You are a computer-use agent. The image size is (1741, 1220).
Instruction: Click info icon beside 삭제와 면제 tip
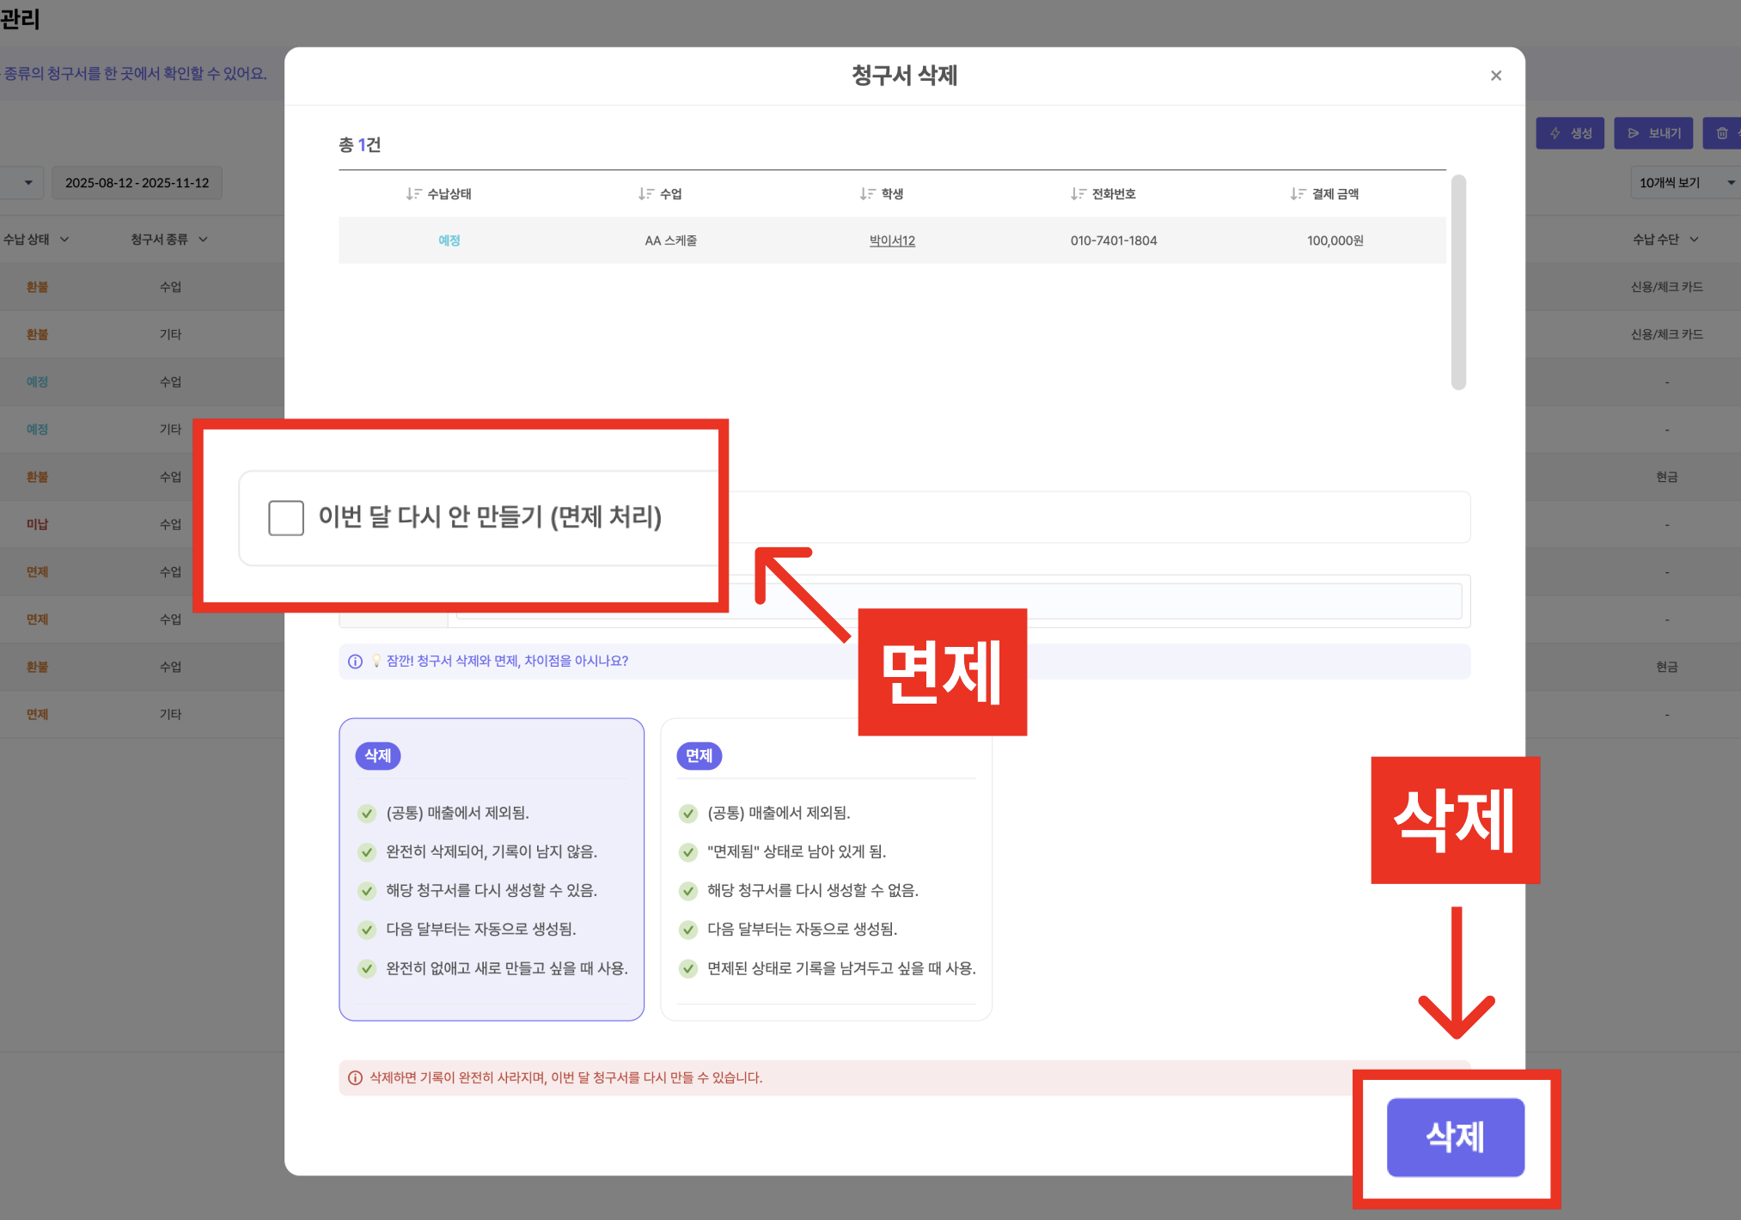coord(355,662)
